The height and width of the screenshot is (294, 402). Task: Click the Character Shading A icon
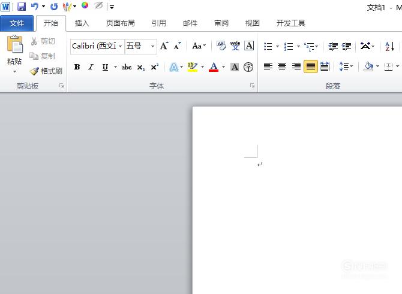pyautogui.click(x=235, y=67)
